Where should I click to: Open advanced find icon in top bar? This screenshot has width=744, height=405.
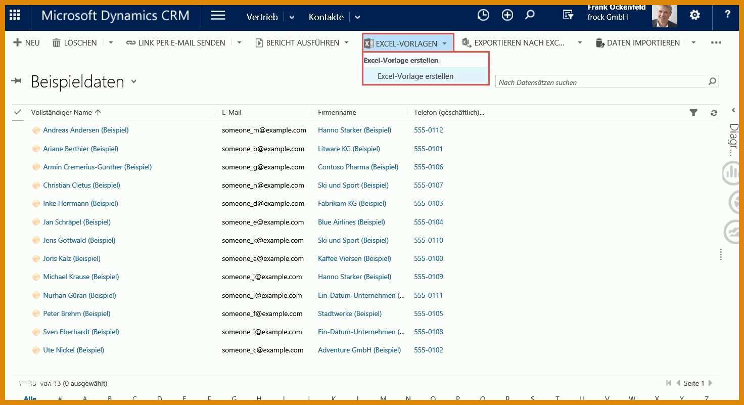click(568, 15)
